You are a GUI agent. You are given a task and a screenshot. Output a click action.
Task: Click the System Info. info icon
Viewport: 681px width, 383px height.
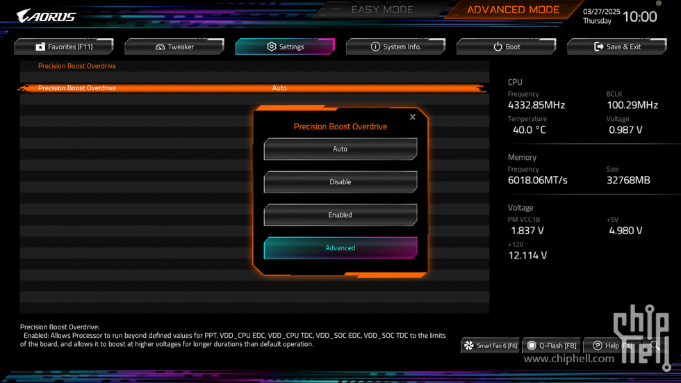375,47
